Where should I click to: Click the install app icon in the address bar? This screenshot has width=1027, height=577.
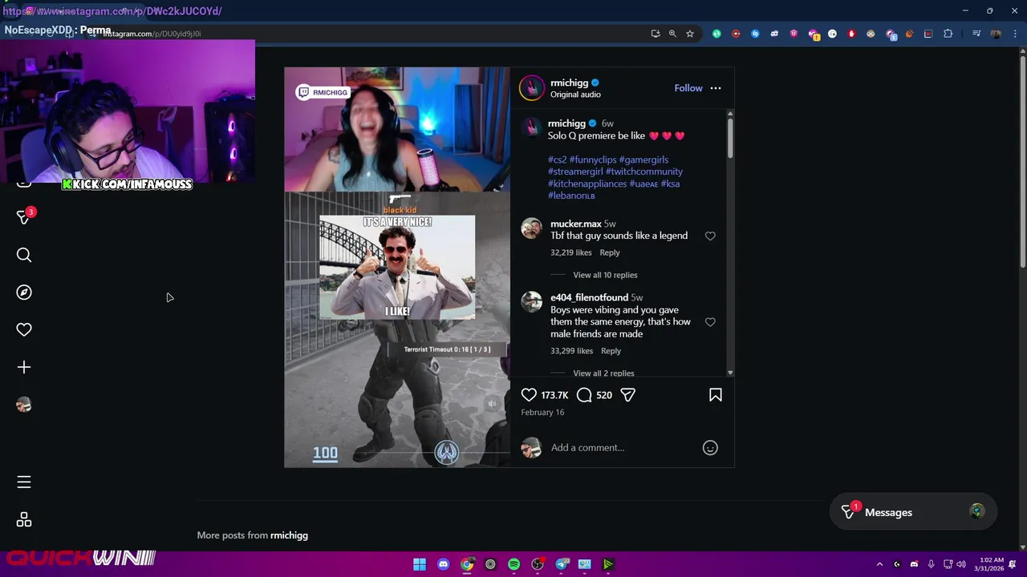[x=656, y=34]
